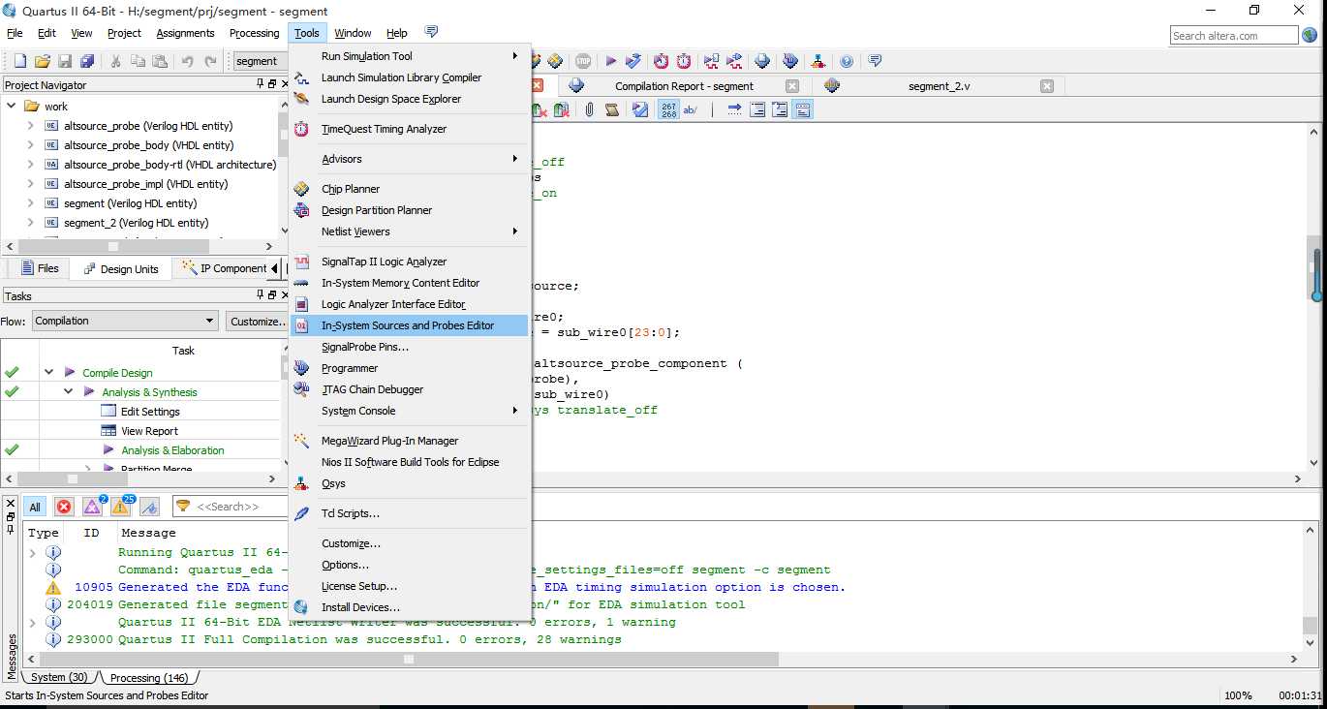Toggle the All messages filter
This screenshot has width=1327, height=709.
(x=35, y=507)
